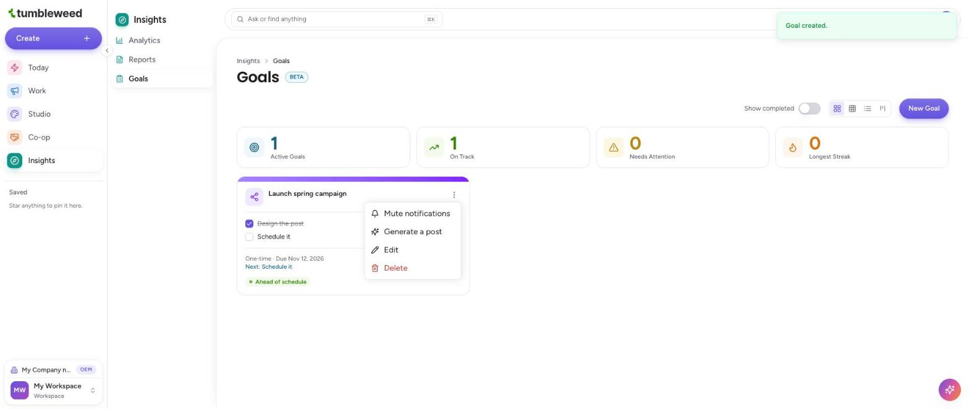The width and height of the screenshot is (969, 409).
Task: Click the New Goal button
Action: click(923, 109)
